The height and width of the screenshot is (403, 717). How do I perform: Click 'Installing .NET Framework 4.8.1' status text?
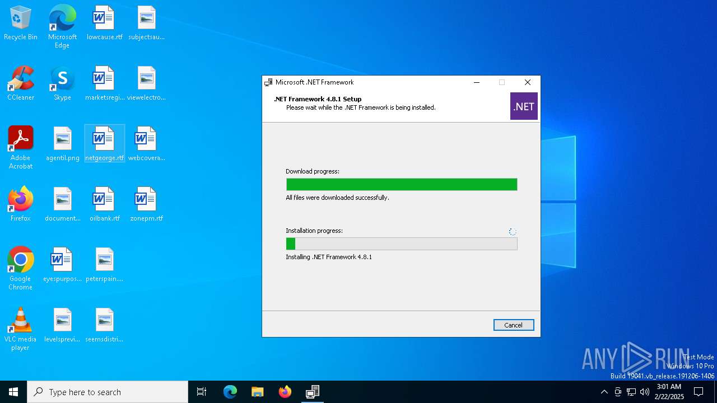329,257
